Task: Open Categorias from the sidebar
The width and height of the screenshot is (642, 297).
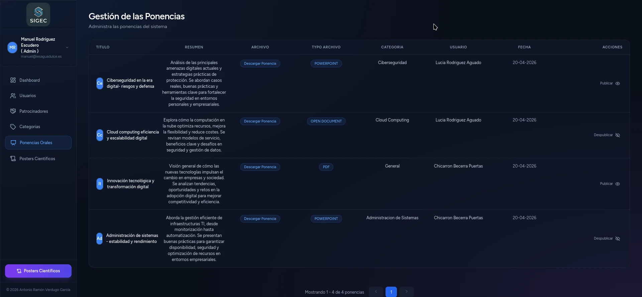Action: (x=29, y=127)
